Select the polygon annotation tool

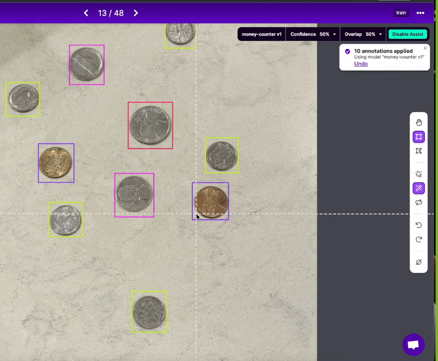[418, 151]
